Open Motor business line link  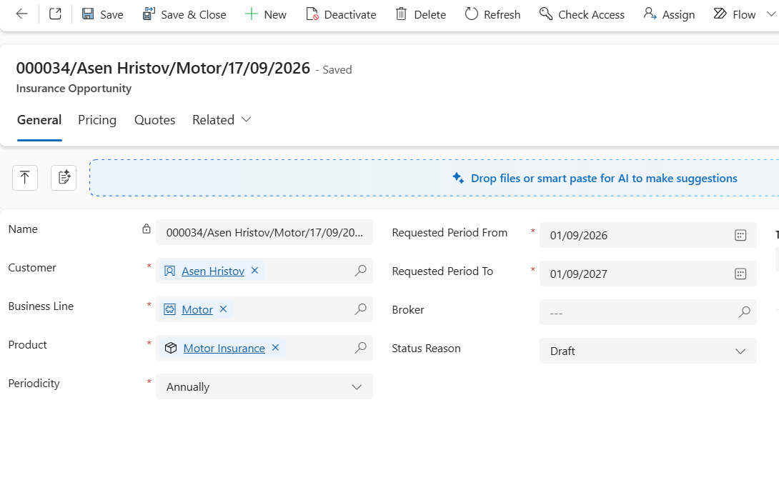coord(197,310)
